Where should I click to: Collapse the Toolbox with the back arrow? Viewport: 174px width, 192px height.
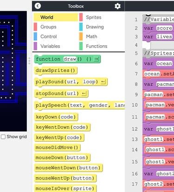coord(38,6)
